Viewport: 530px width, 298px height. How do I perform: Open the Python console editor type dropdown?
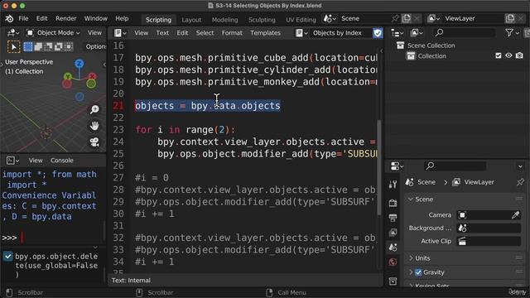(13, 160)
